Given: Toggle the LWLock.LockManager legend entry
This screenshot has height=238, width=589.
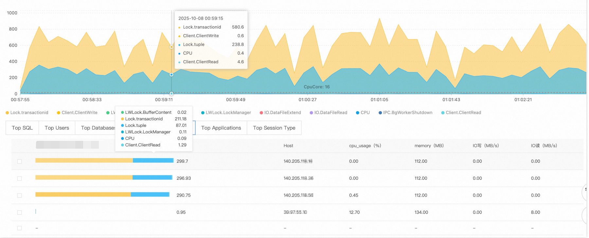Looking at the screenshot, I should tap(226, 112).
